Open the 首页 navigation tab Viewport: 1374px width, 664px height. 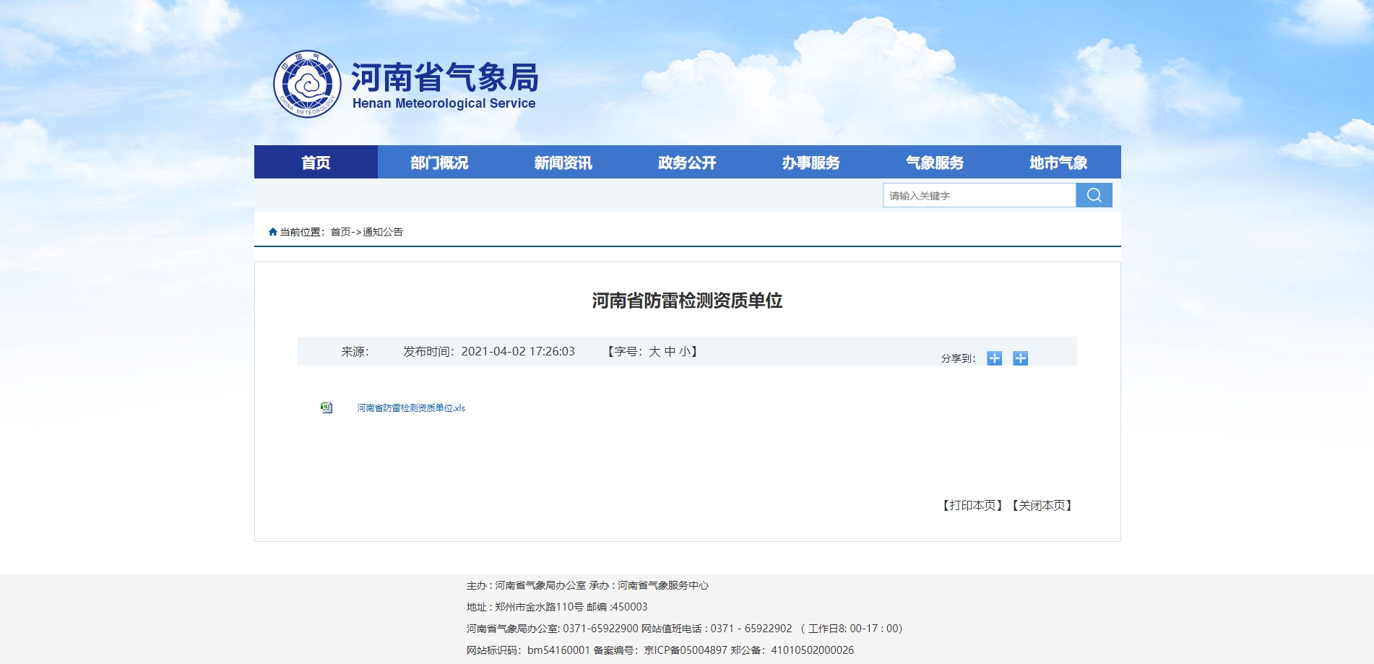[316, 163]
